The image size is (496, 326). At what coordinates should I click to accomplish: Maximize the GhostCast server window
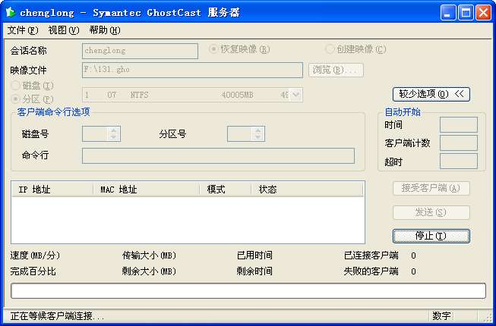coord(466,13)
